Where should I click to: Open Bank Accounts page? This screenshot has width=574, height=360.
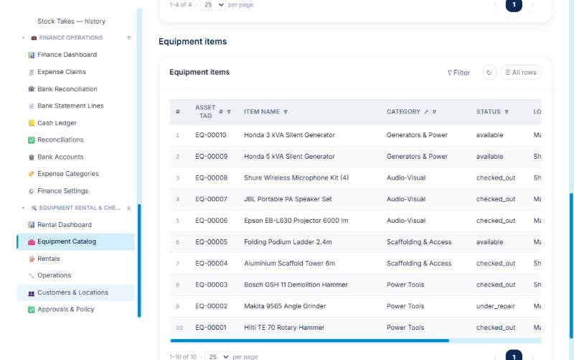click(60, 157)
